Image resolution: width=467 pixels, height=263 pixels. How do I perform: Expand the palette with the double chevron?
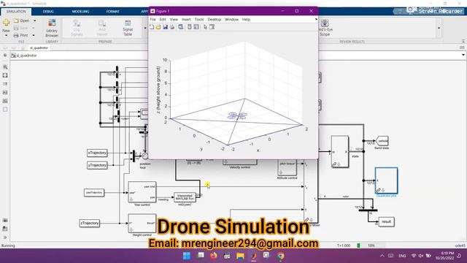[5, 237]
